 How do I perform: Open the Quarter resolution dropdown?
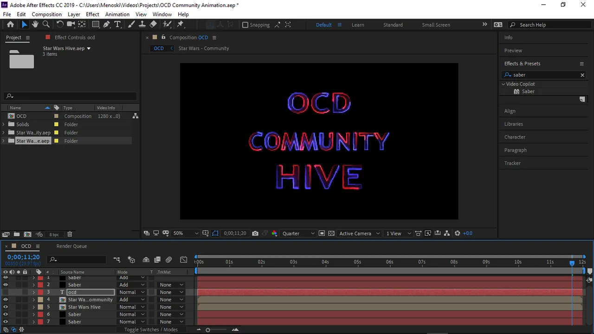(298, 233)
